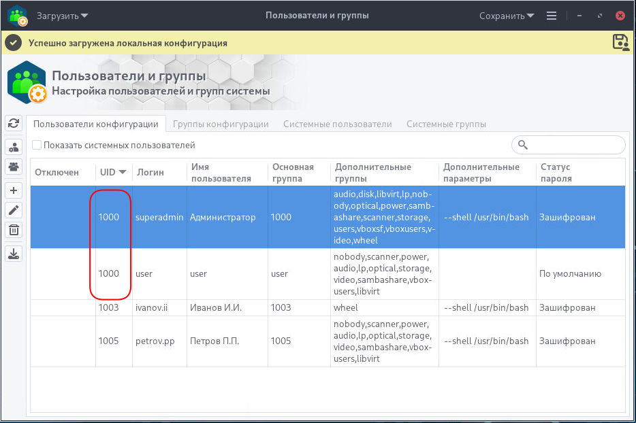Viewport: 636px width, 423px height.
Task: Go to 'Системные группы' tab
Action: click(x=446, y=124)
